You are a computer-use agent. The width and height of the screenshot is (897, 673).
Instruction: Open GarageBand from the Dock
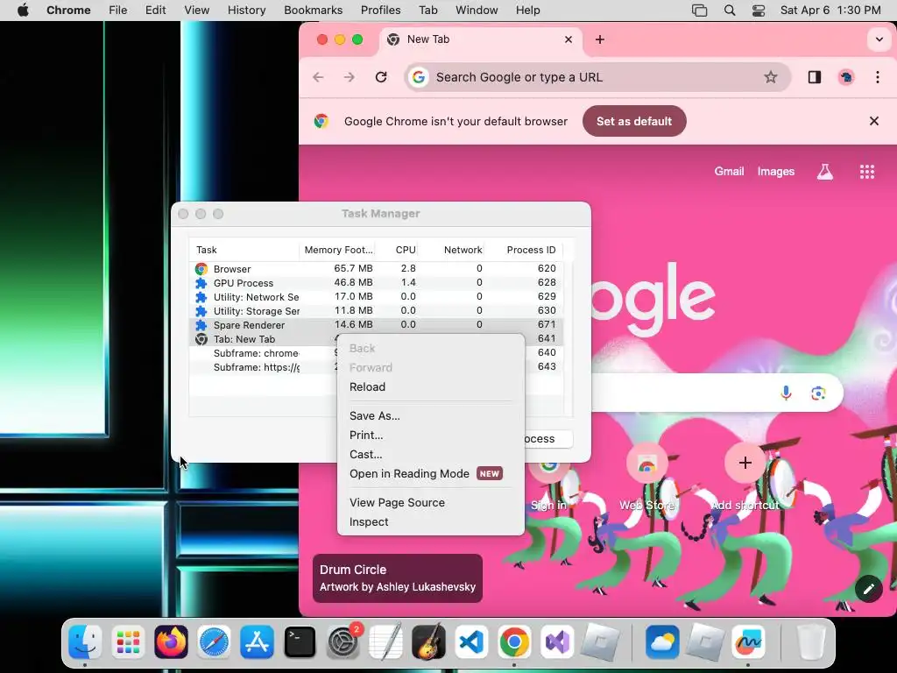(428, 641)
